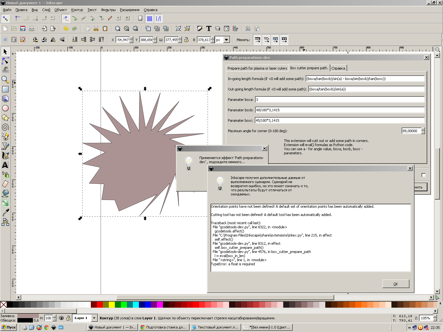Click the Undo arrow icon
The height and width of the screenshot is (332, 443).
click(x=66, y=28)
